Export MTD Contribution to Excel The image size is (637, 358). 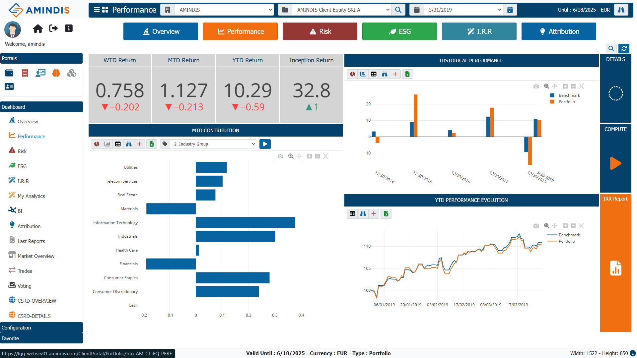pyautogui.click(x=152, y=144)
